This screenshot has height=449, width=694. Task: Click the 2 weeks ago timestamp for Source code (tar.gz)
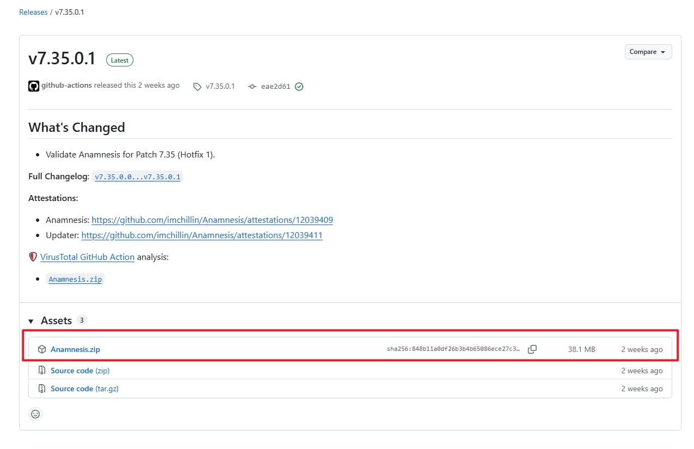click(642, 389)
